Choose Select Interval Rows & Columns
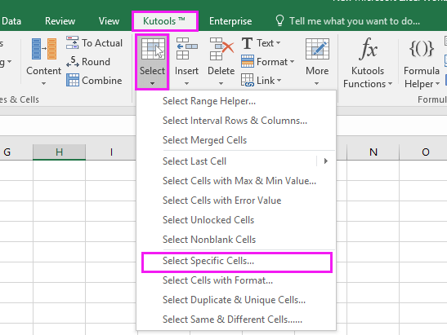This screenshot has width=447, height=335. (236, 121)
